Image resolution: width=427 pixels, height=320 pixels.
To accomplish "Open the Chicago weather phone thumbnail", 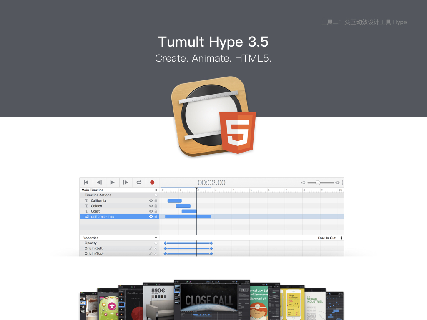I will coord(292,302).
